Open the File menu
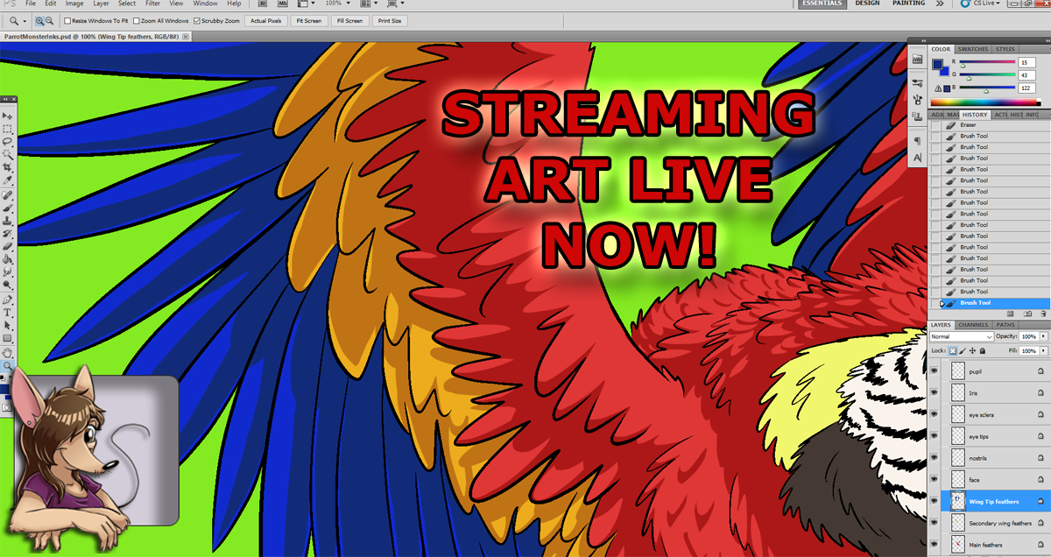This screenshot has height=557, width=1051. pos(31,4)
